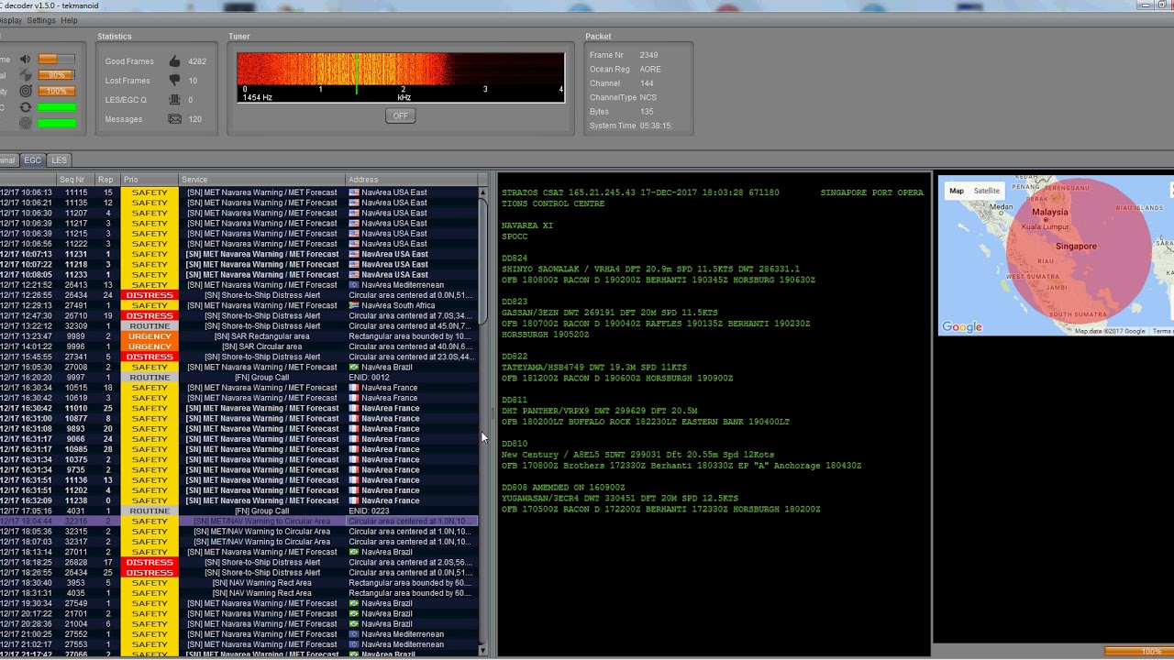
Task: Click the signal level icon
Action: click(x=26, y=75)
